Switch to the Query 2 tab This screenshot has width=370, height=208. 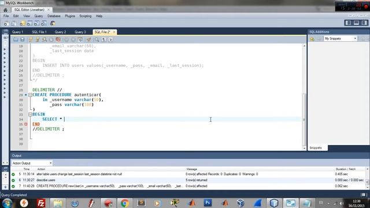[x=60, y=32]
